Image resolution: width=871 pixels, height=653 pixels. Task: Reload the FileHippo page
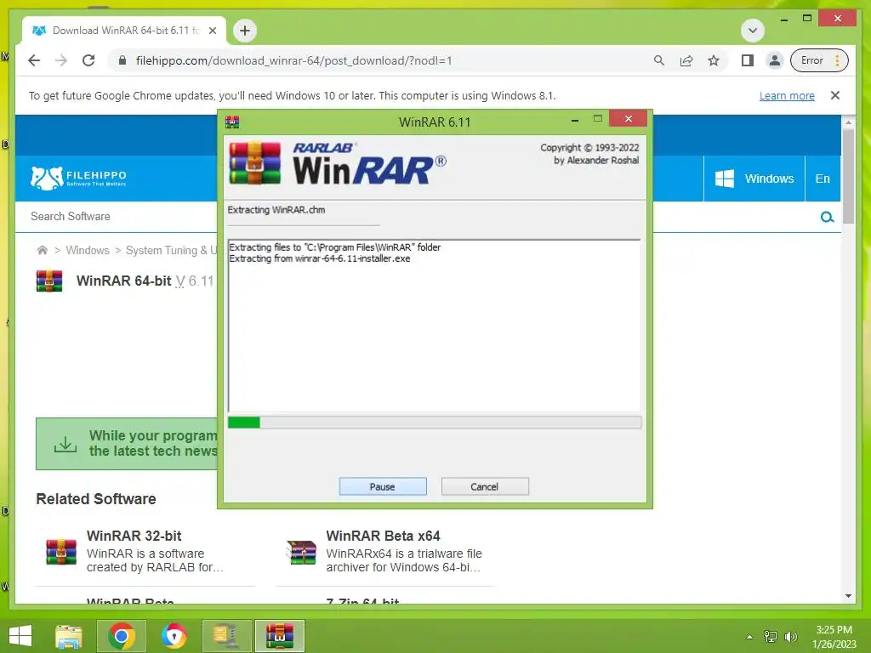pyautogui.click(x=88, y=60)
